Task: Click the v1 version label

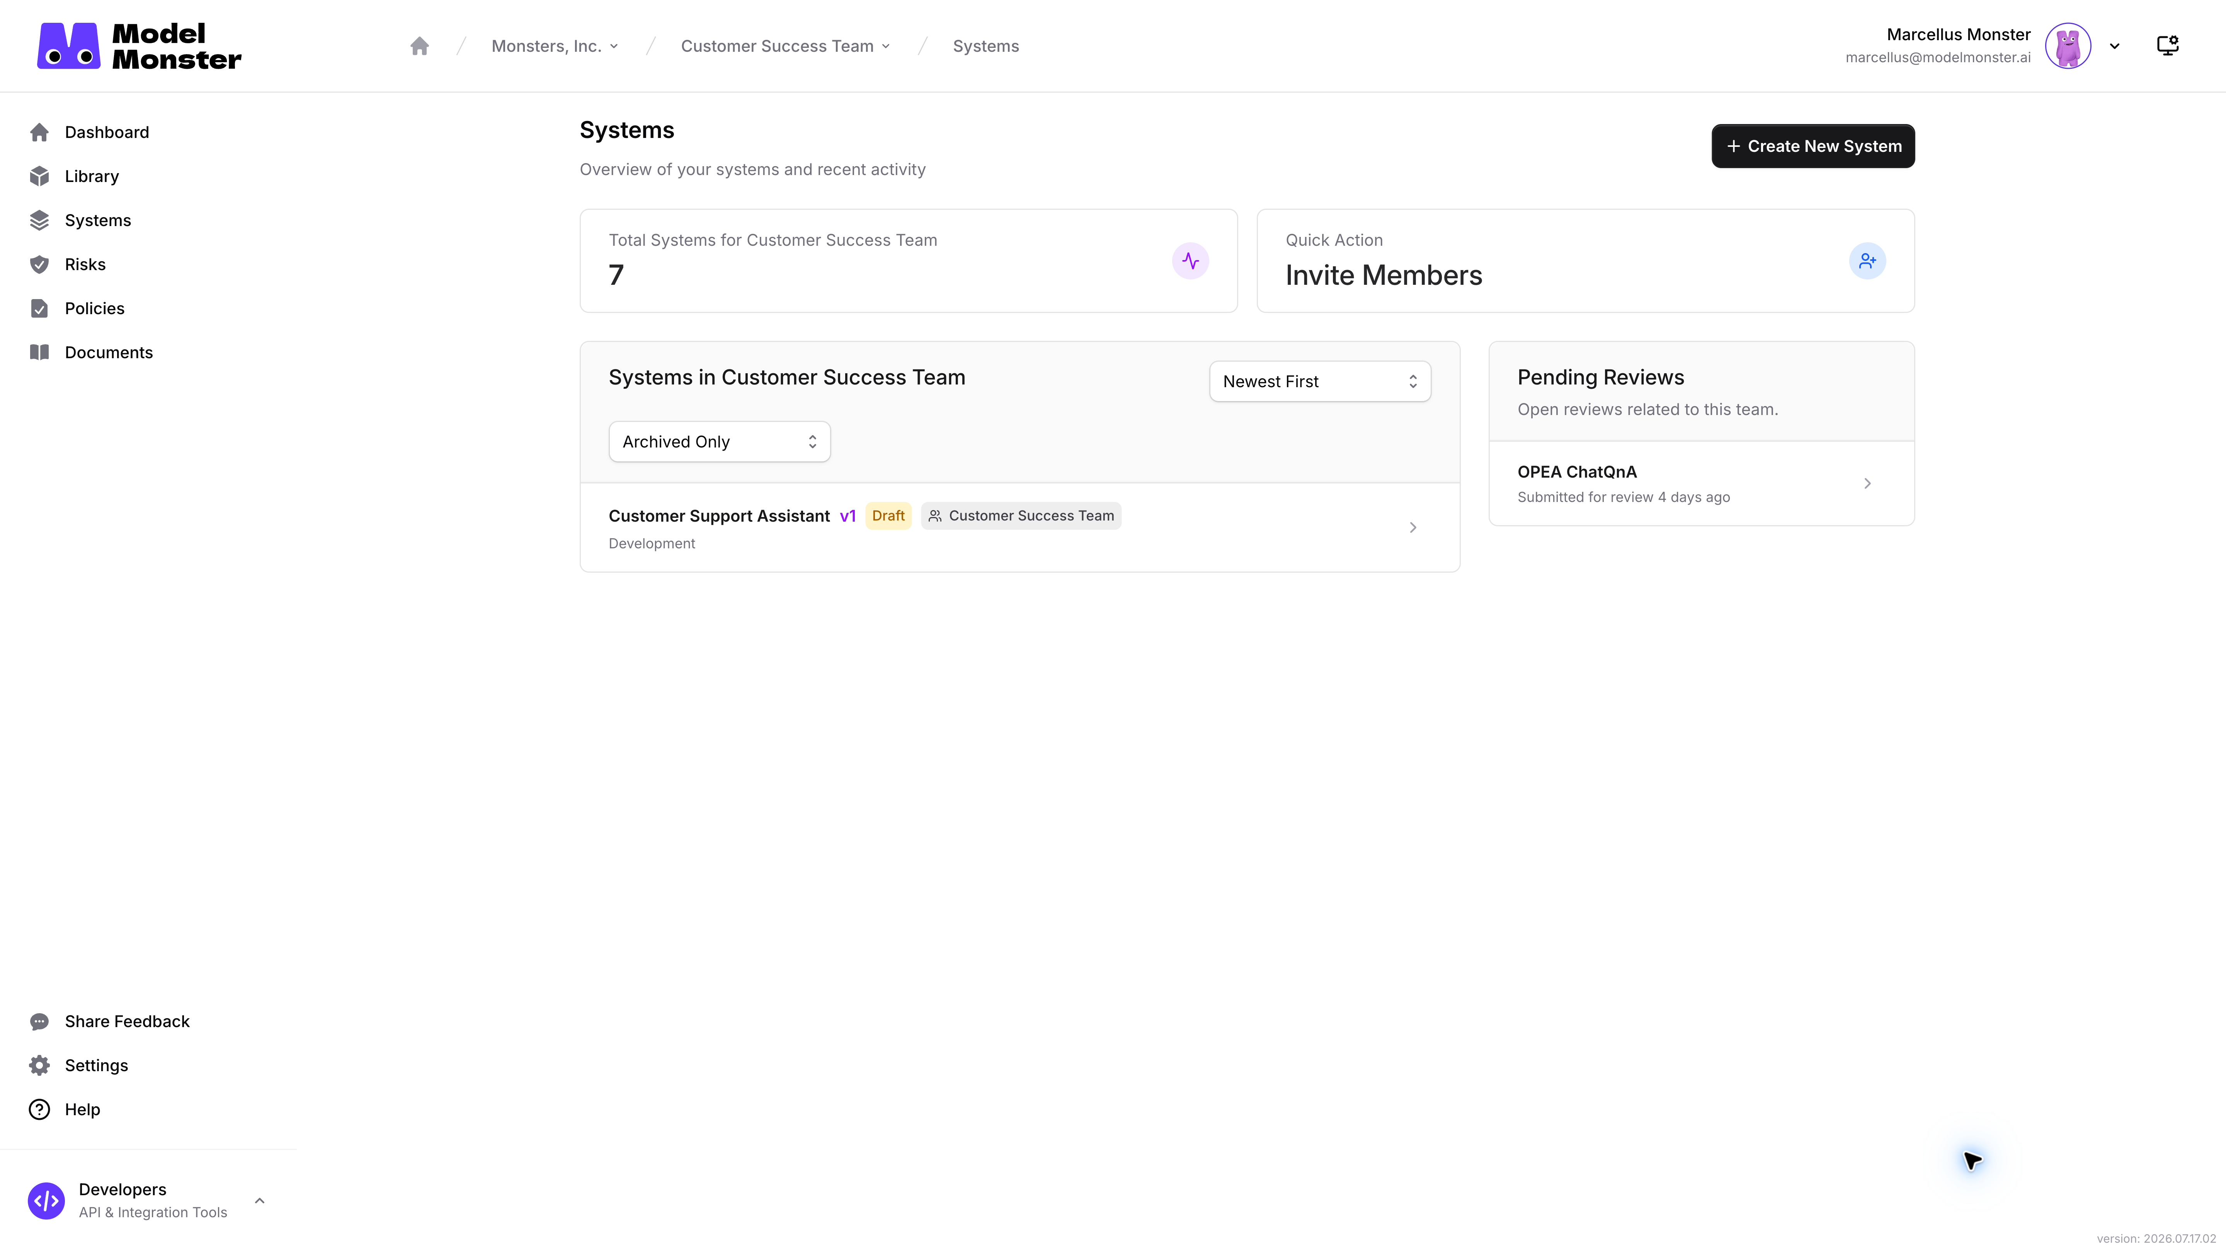Action: (x=848, y=516)
